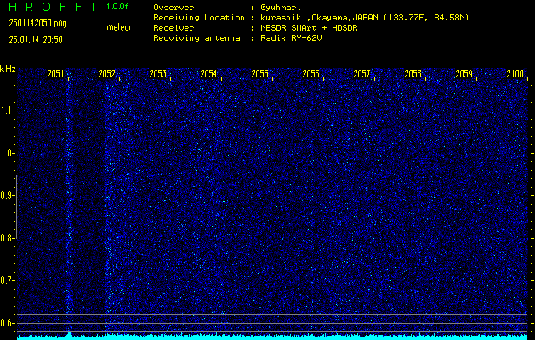
Task: Click the kurashiki, Okayama, JAPAN location text
Action: 364,18
